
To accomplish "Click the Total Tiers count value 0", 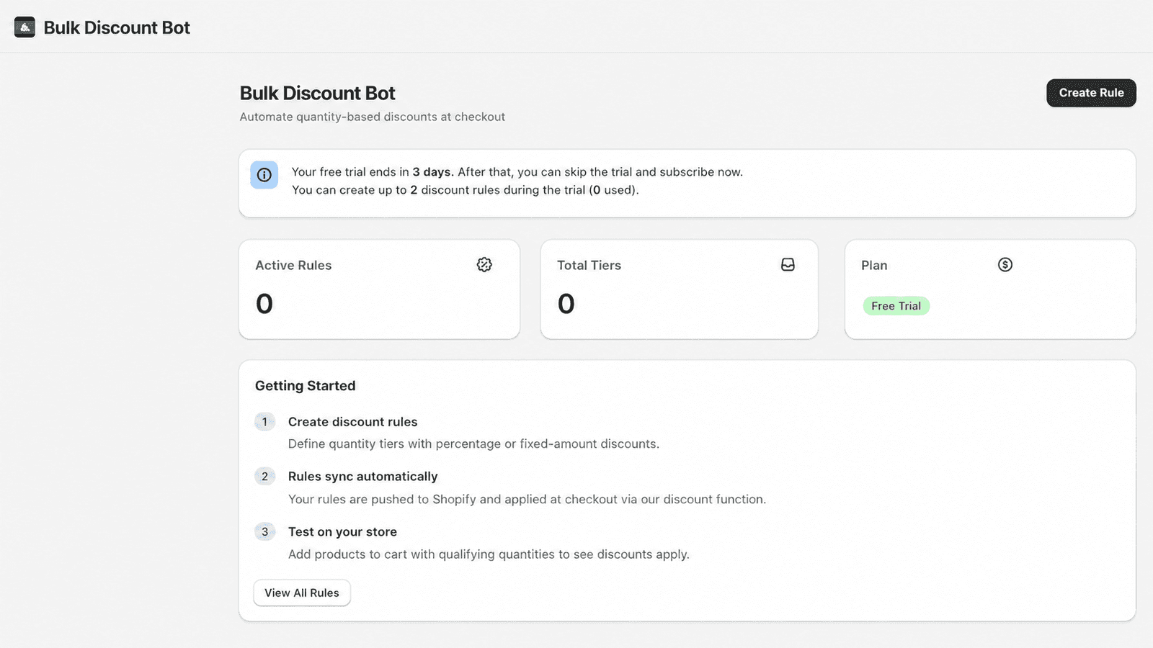I will (566, 304).
